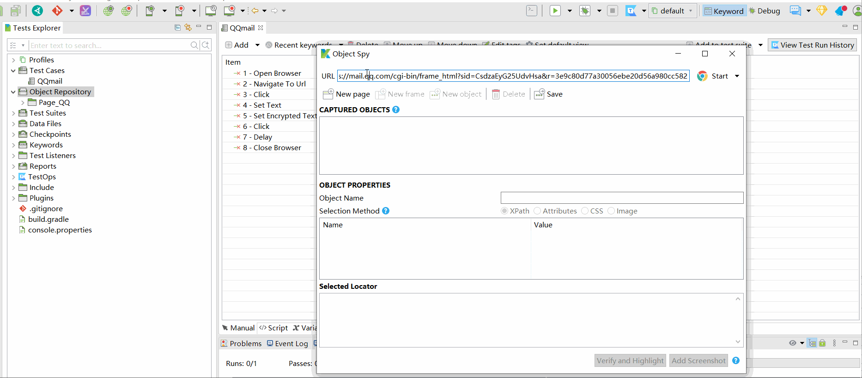This screenshot has width=862, height=378.
Task: Open Spy Web globe icon
Action: coord(109,11)
